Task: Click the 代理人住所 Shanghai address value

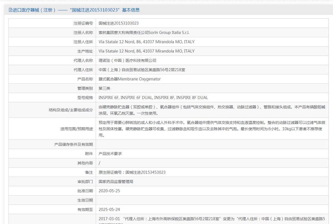Action: 142,70
